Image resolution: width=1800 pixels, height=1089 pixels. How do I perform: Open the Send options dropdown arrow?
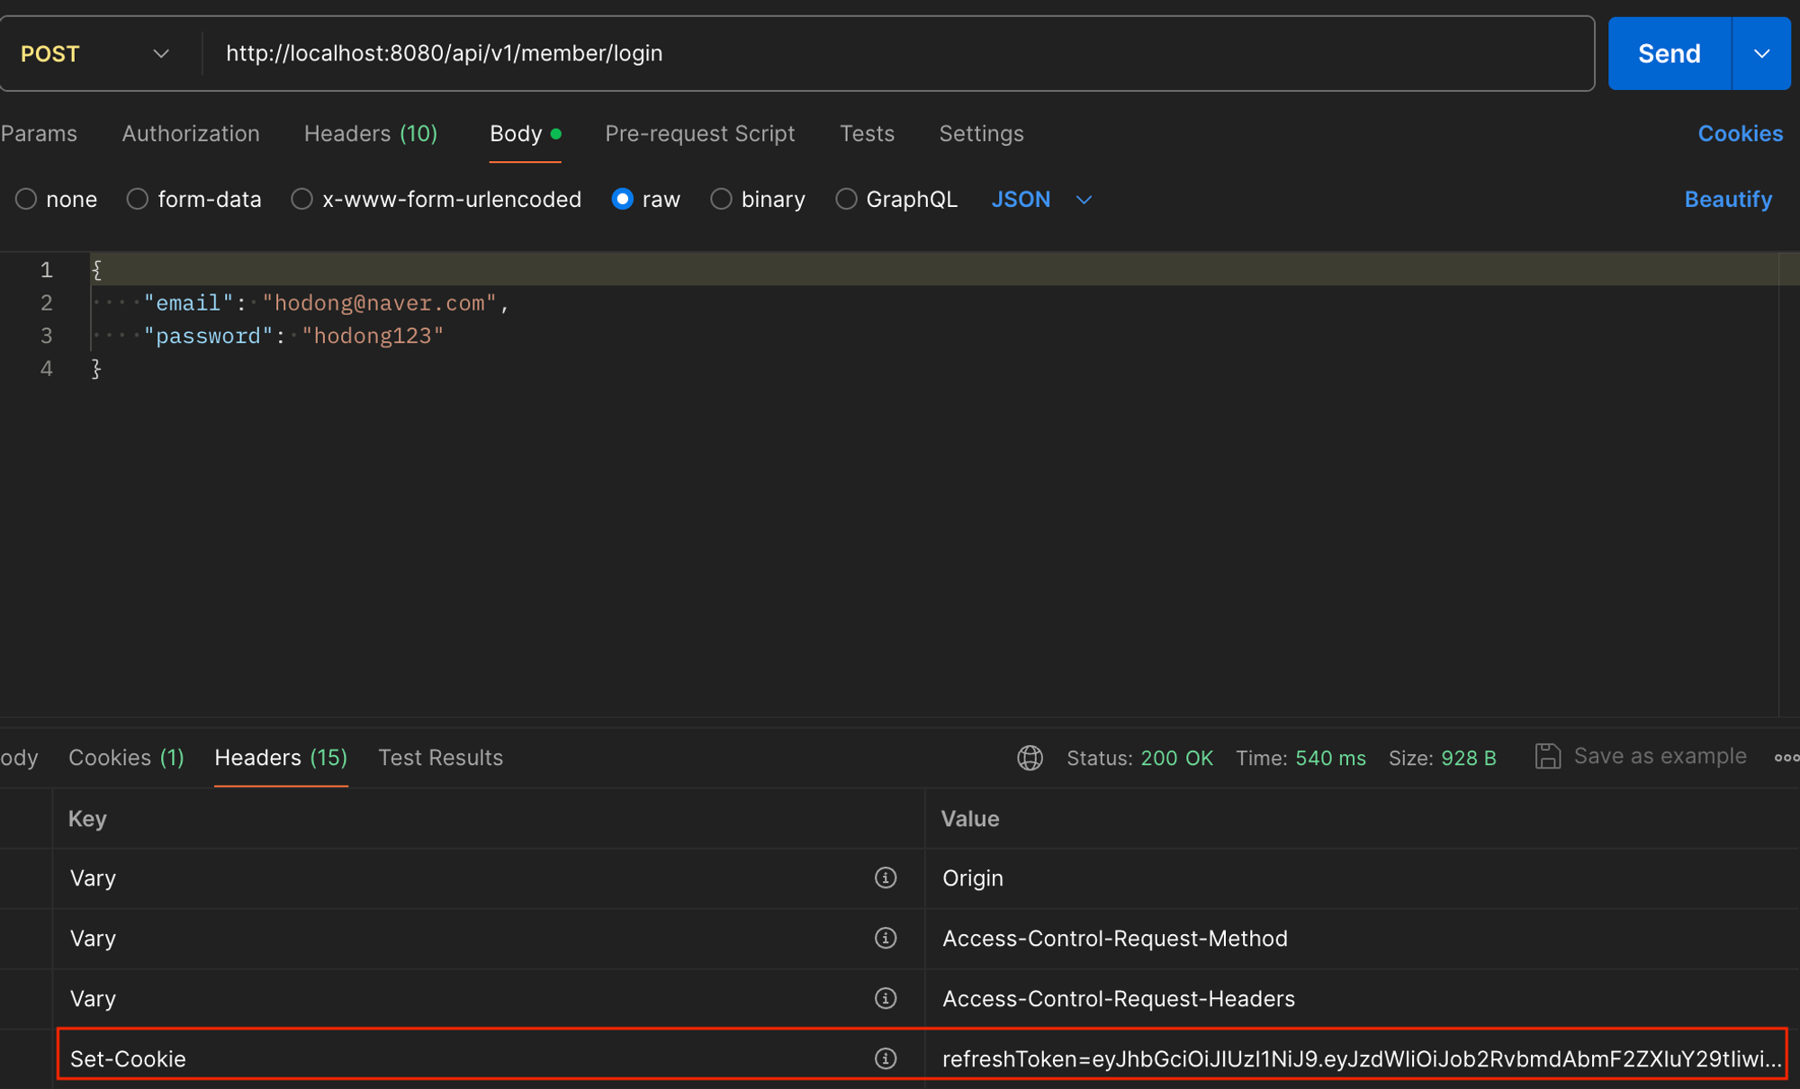1761,53
